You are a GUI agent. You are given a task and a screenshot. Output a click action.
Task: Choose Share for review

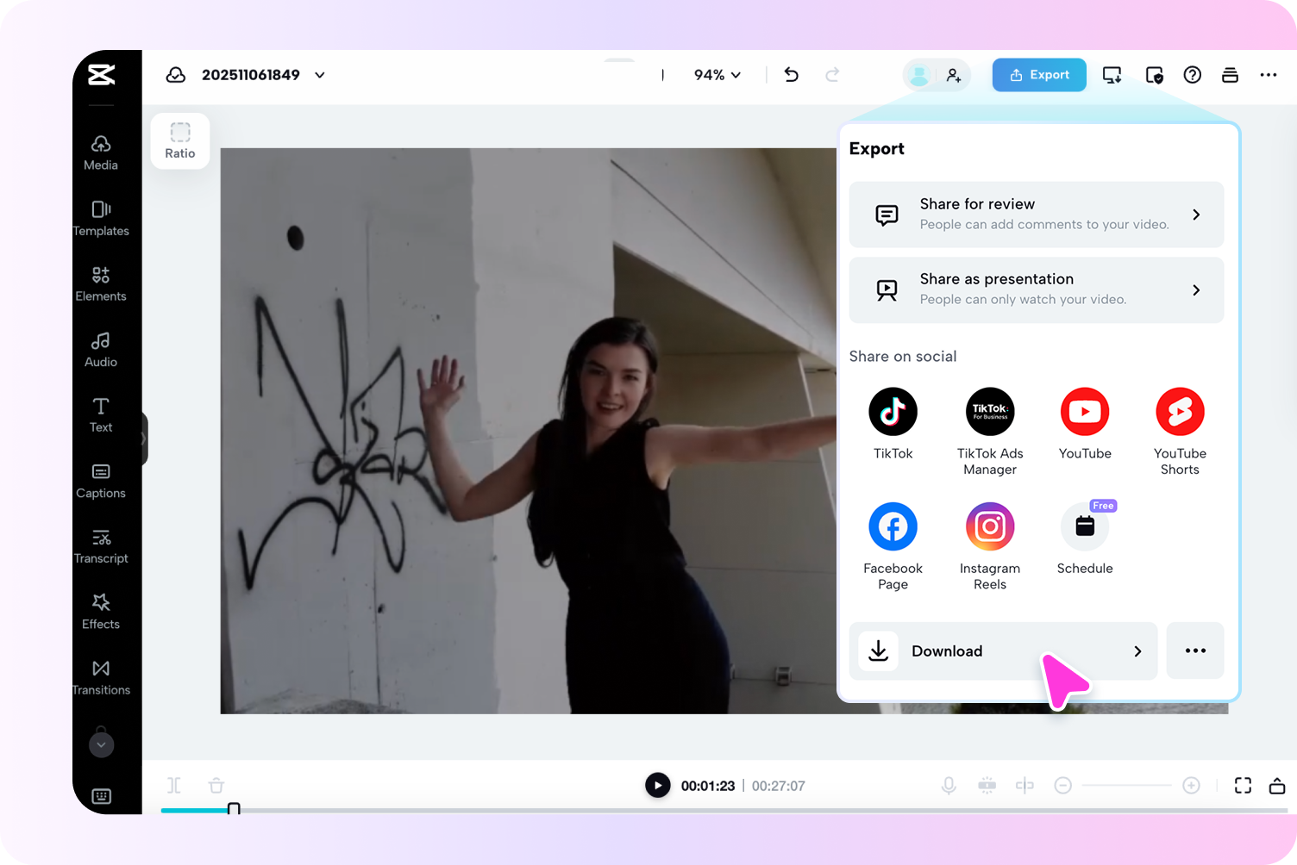(x=1036, y=215)
